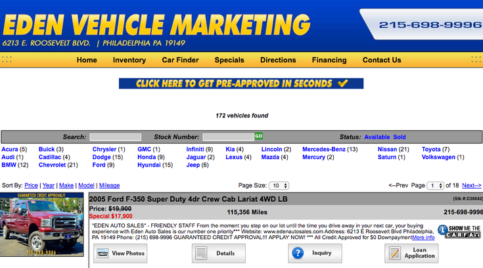Open the page number dropdown
This screenshot has height=268, width=483.
435,185
